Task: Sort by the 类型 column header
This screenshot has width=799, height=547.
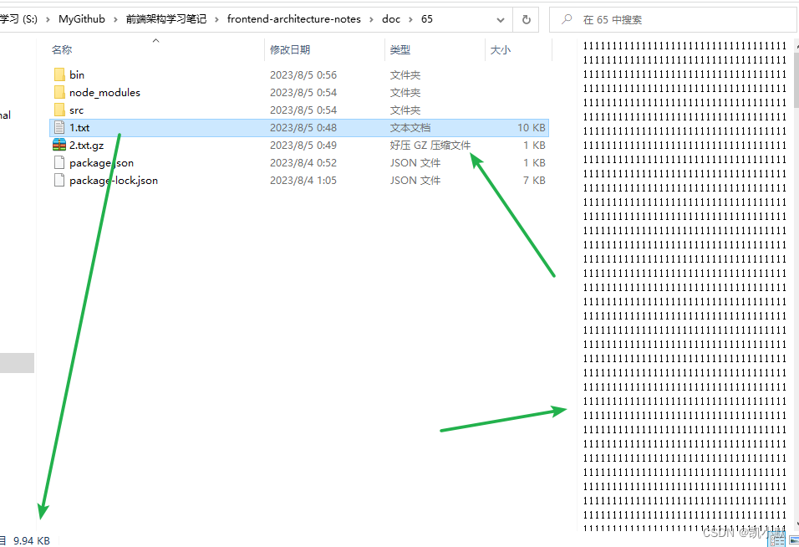Action: (x=400, y=50)
